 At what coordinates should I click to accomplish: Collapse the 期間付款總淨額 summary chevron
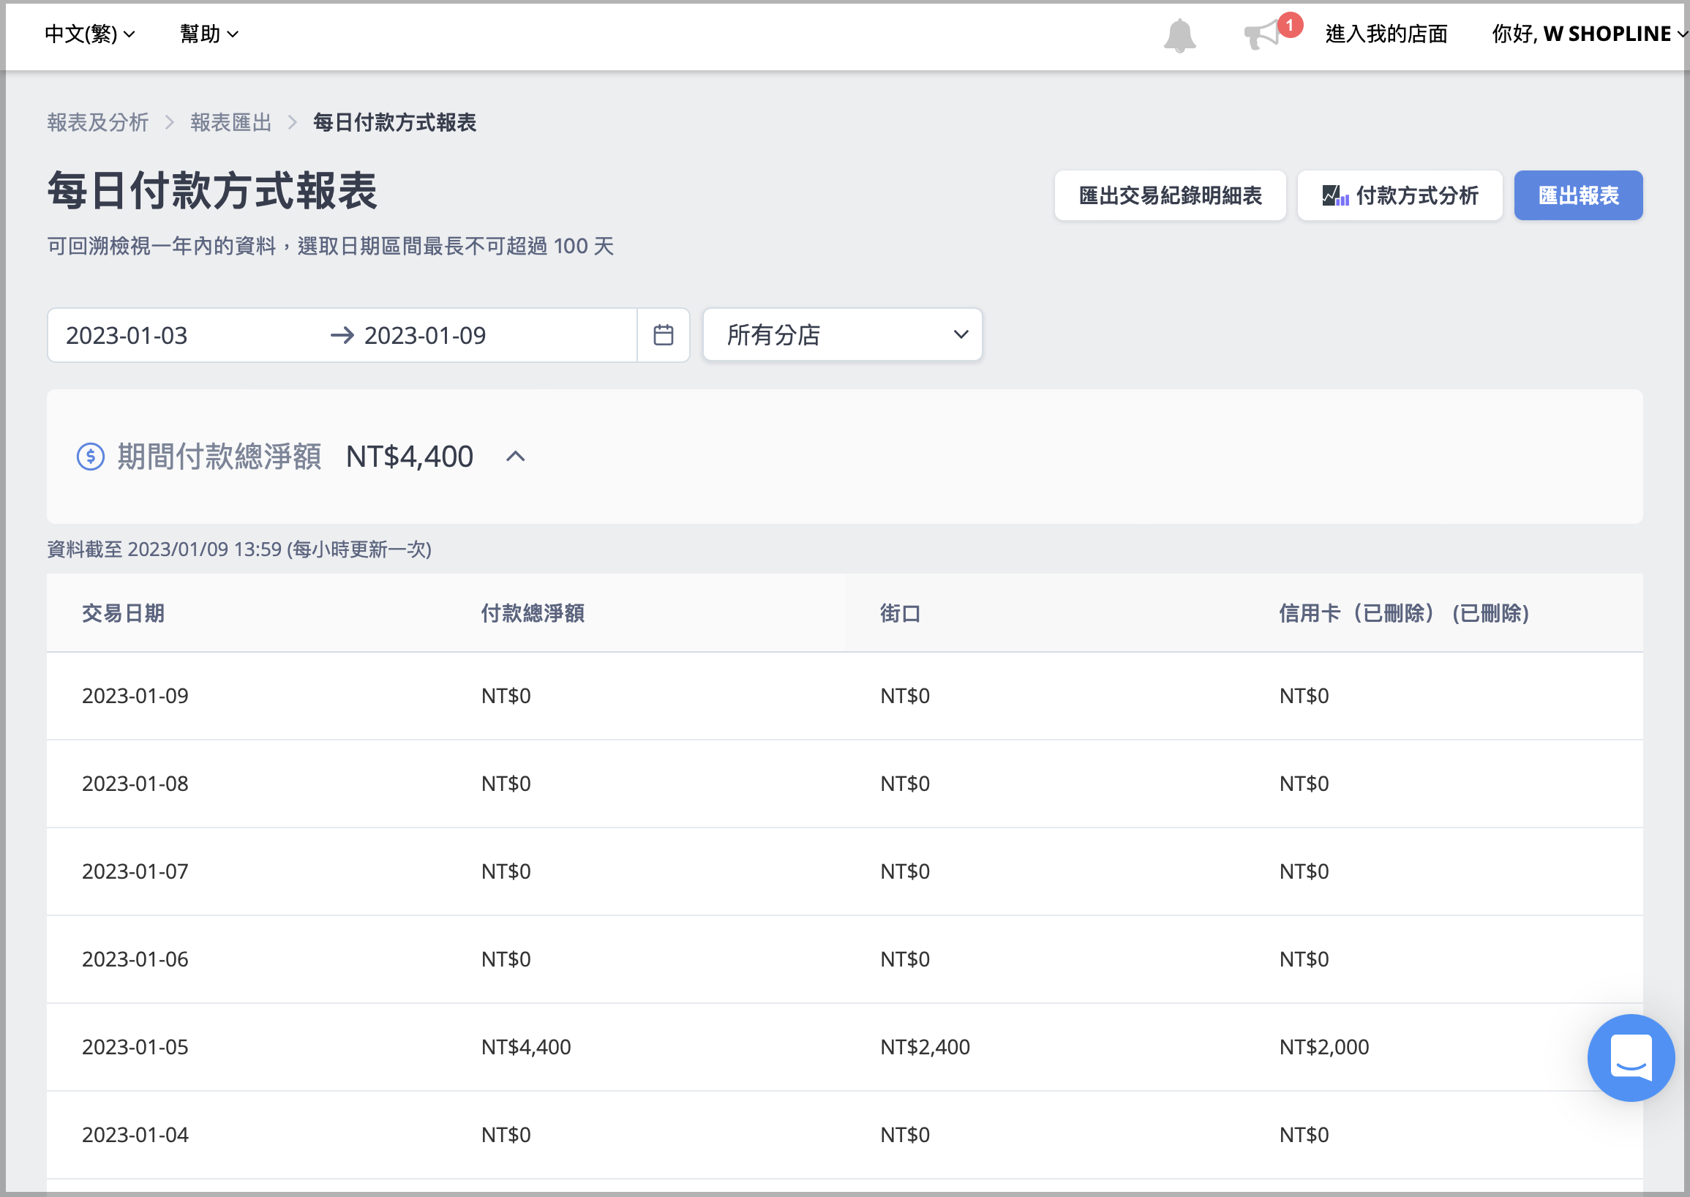[516, 457]
